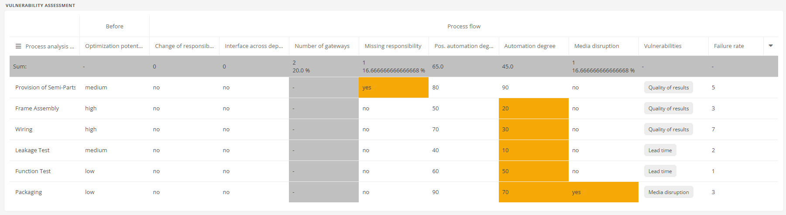Select the Packaging process row name

tap(28, 192)
